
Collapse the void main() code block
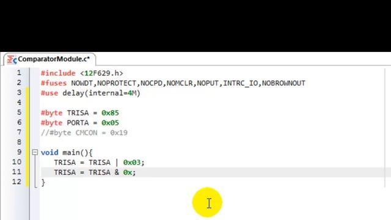[x=35, y=152]
